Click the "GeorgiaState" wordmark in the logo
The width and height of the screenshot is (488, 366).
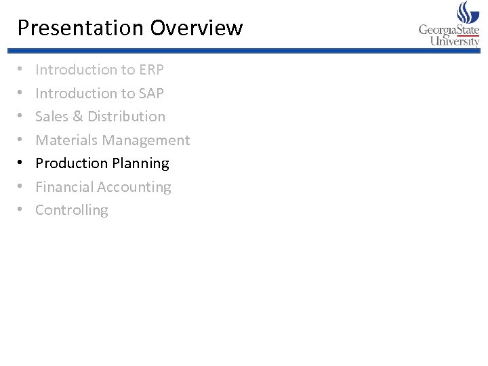click(448, 30)
